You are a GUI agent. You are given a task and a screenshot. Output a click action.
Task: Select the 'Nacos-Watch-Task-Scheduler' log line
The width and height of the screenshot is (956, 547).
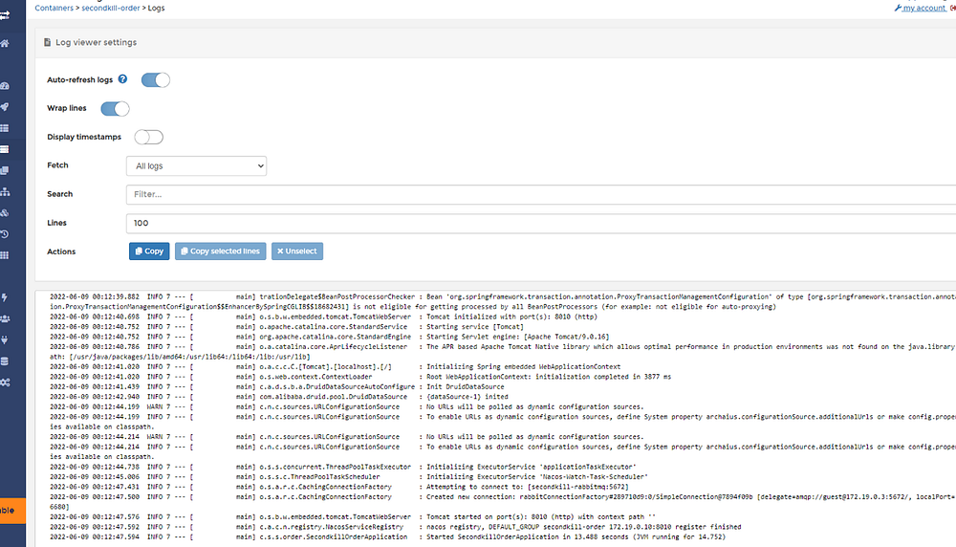pyautogui.click(x=349, y=477)
